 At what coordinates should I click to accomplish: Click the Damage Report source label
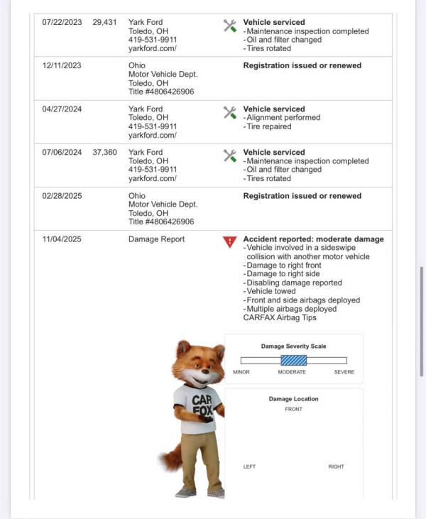(x=157, y=239)
